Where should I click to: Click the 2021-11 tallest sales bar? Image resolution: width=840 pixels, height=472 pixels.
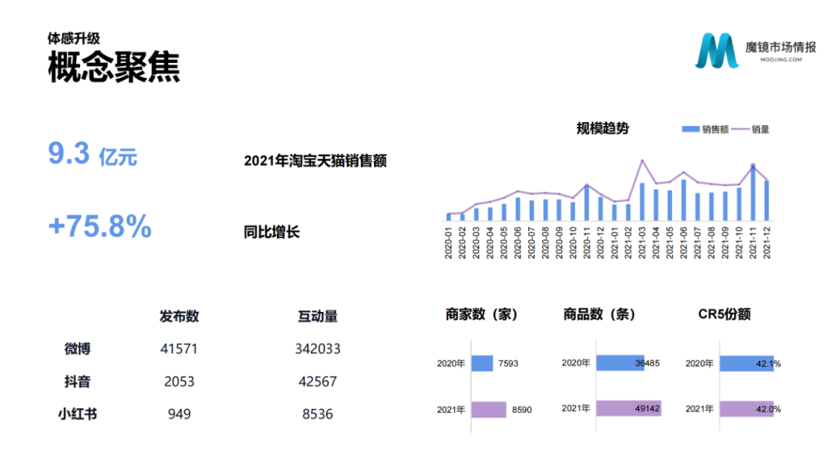click(x=753, y=192)
